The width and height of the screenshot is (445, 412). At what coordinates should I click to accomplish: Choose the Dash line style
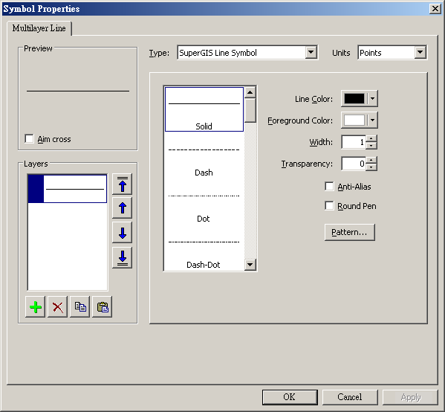(x=204, y=161)
